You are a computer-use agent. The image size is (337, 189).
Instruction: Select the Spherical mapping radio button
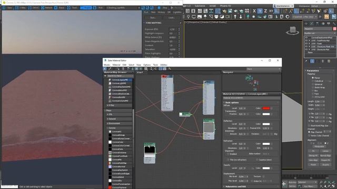coord(313,84)
